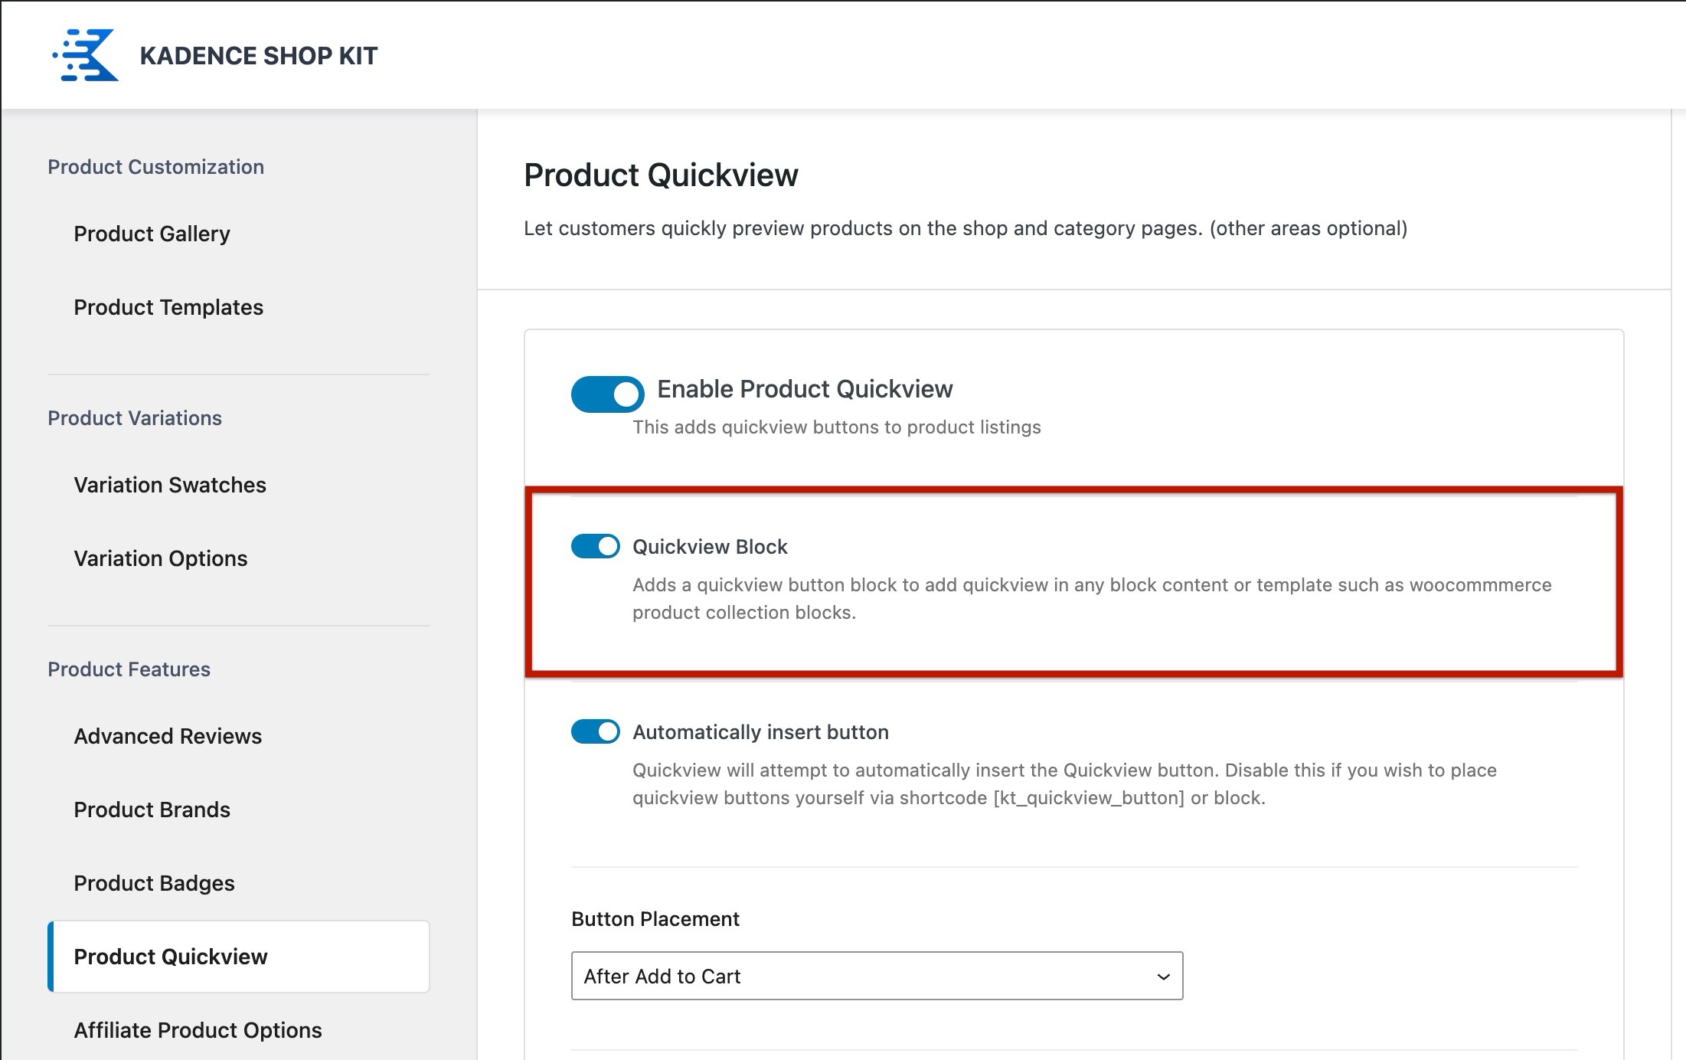Click the dropdown chevron beside After Add to Cart
Image resolution: width=1686 pixels, height=1060 pixels.
(1162, 976)
